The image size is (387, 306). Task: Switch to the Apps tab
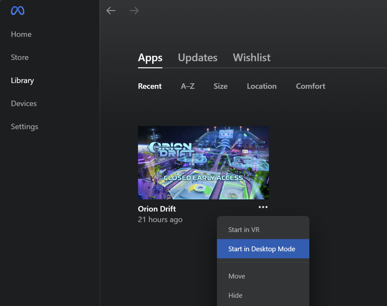(x=150, y=58)
